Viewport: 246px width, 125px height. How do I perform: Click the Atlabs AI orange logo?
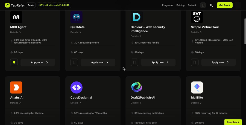[16, 88]
